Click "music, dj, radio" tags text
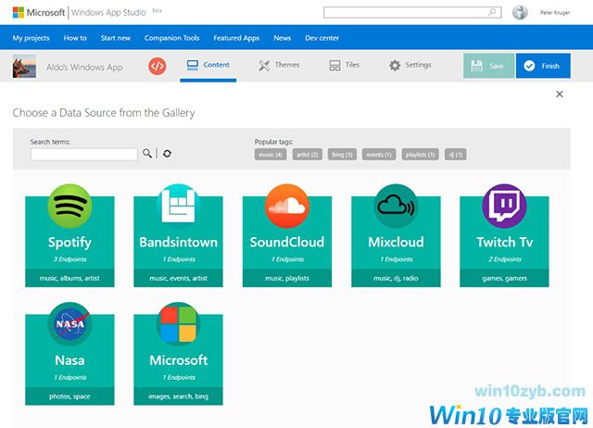 coord(396,278)
